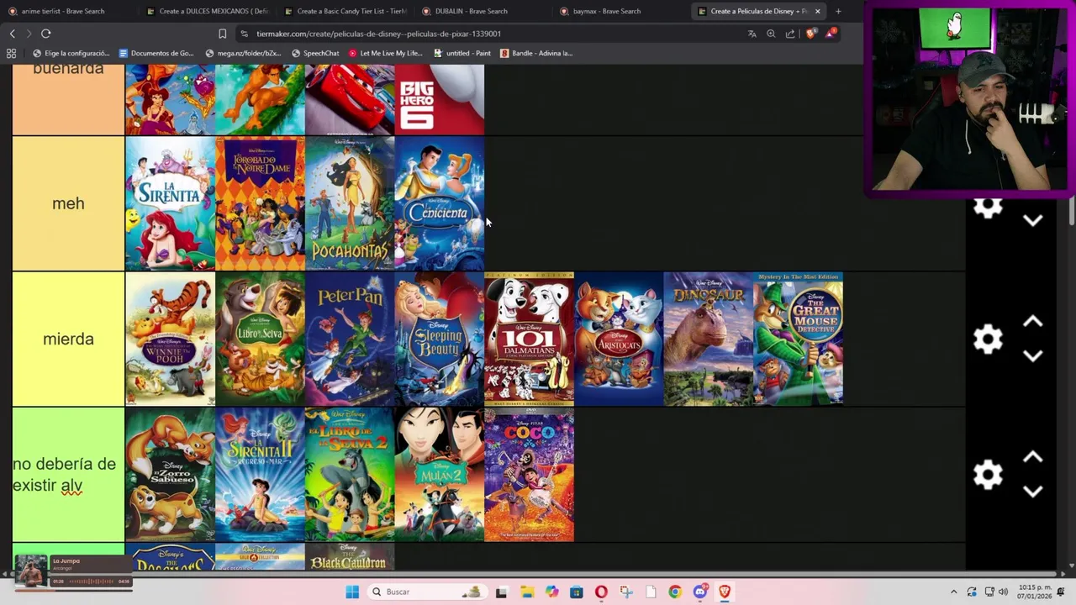Move the mierda tier up

(1033, 322)
